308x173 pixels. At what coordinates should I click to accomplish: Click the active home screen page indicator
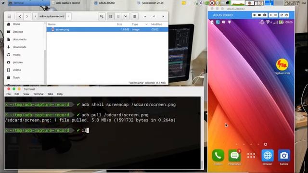pos(266,144)
